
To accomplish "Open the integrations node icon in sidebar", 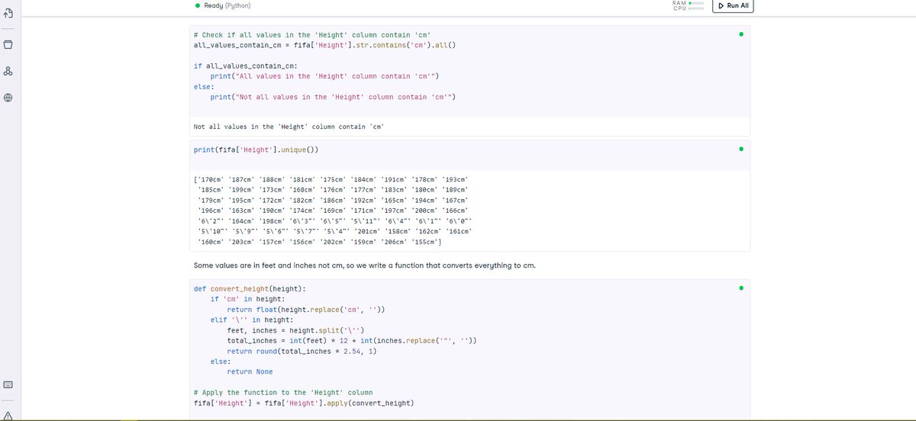I will coord(8,71).
